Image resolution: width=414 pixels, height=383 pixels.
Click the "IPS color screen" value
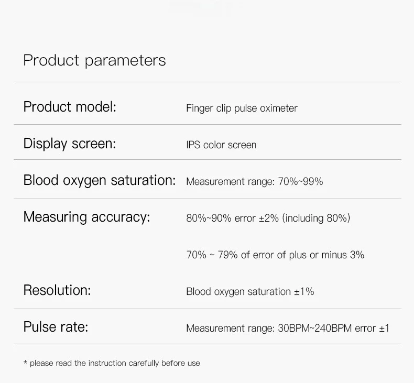[221, 145]
